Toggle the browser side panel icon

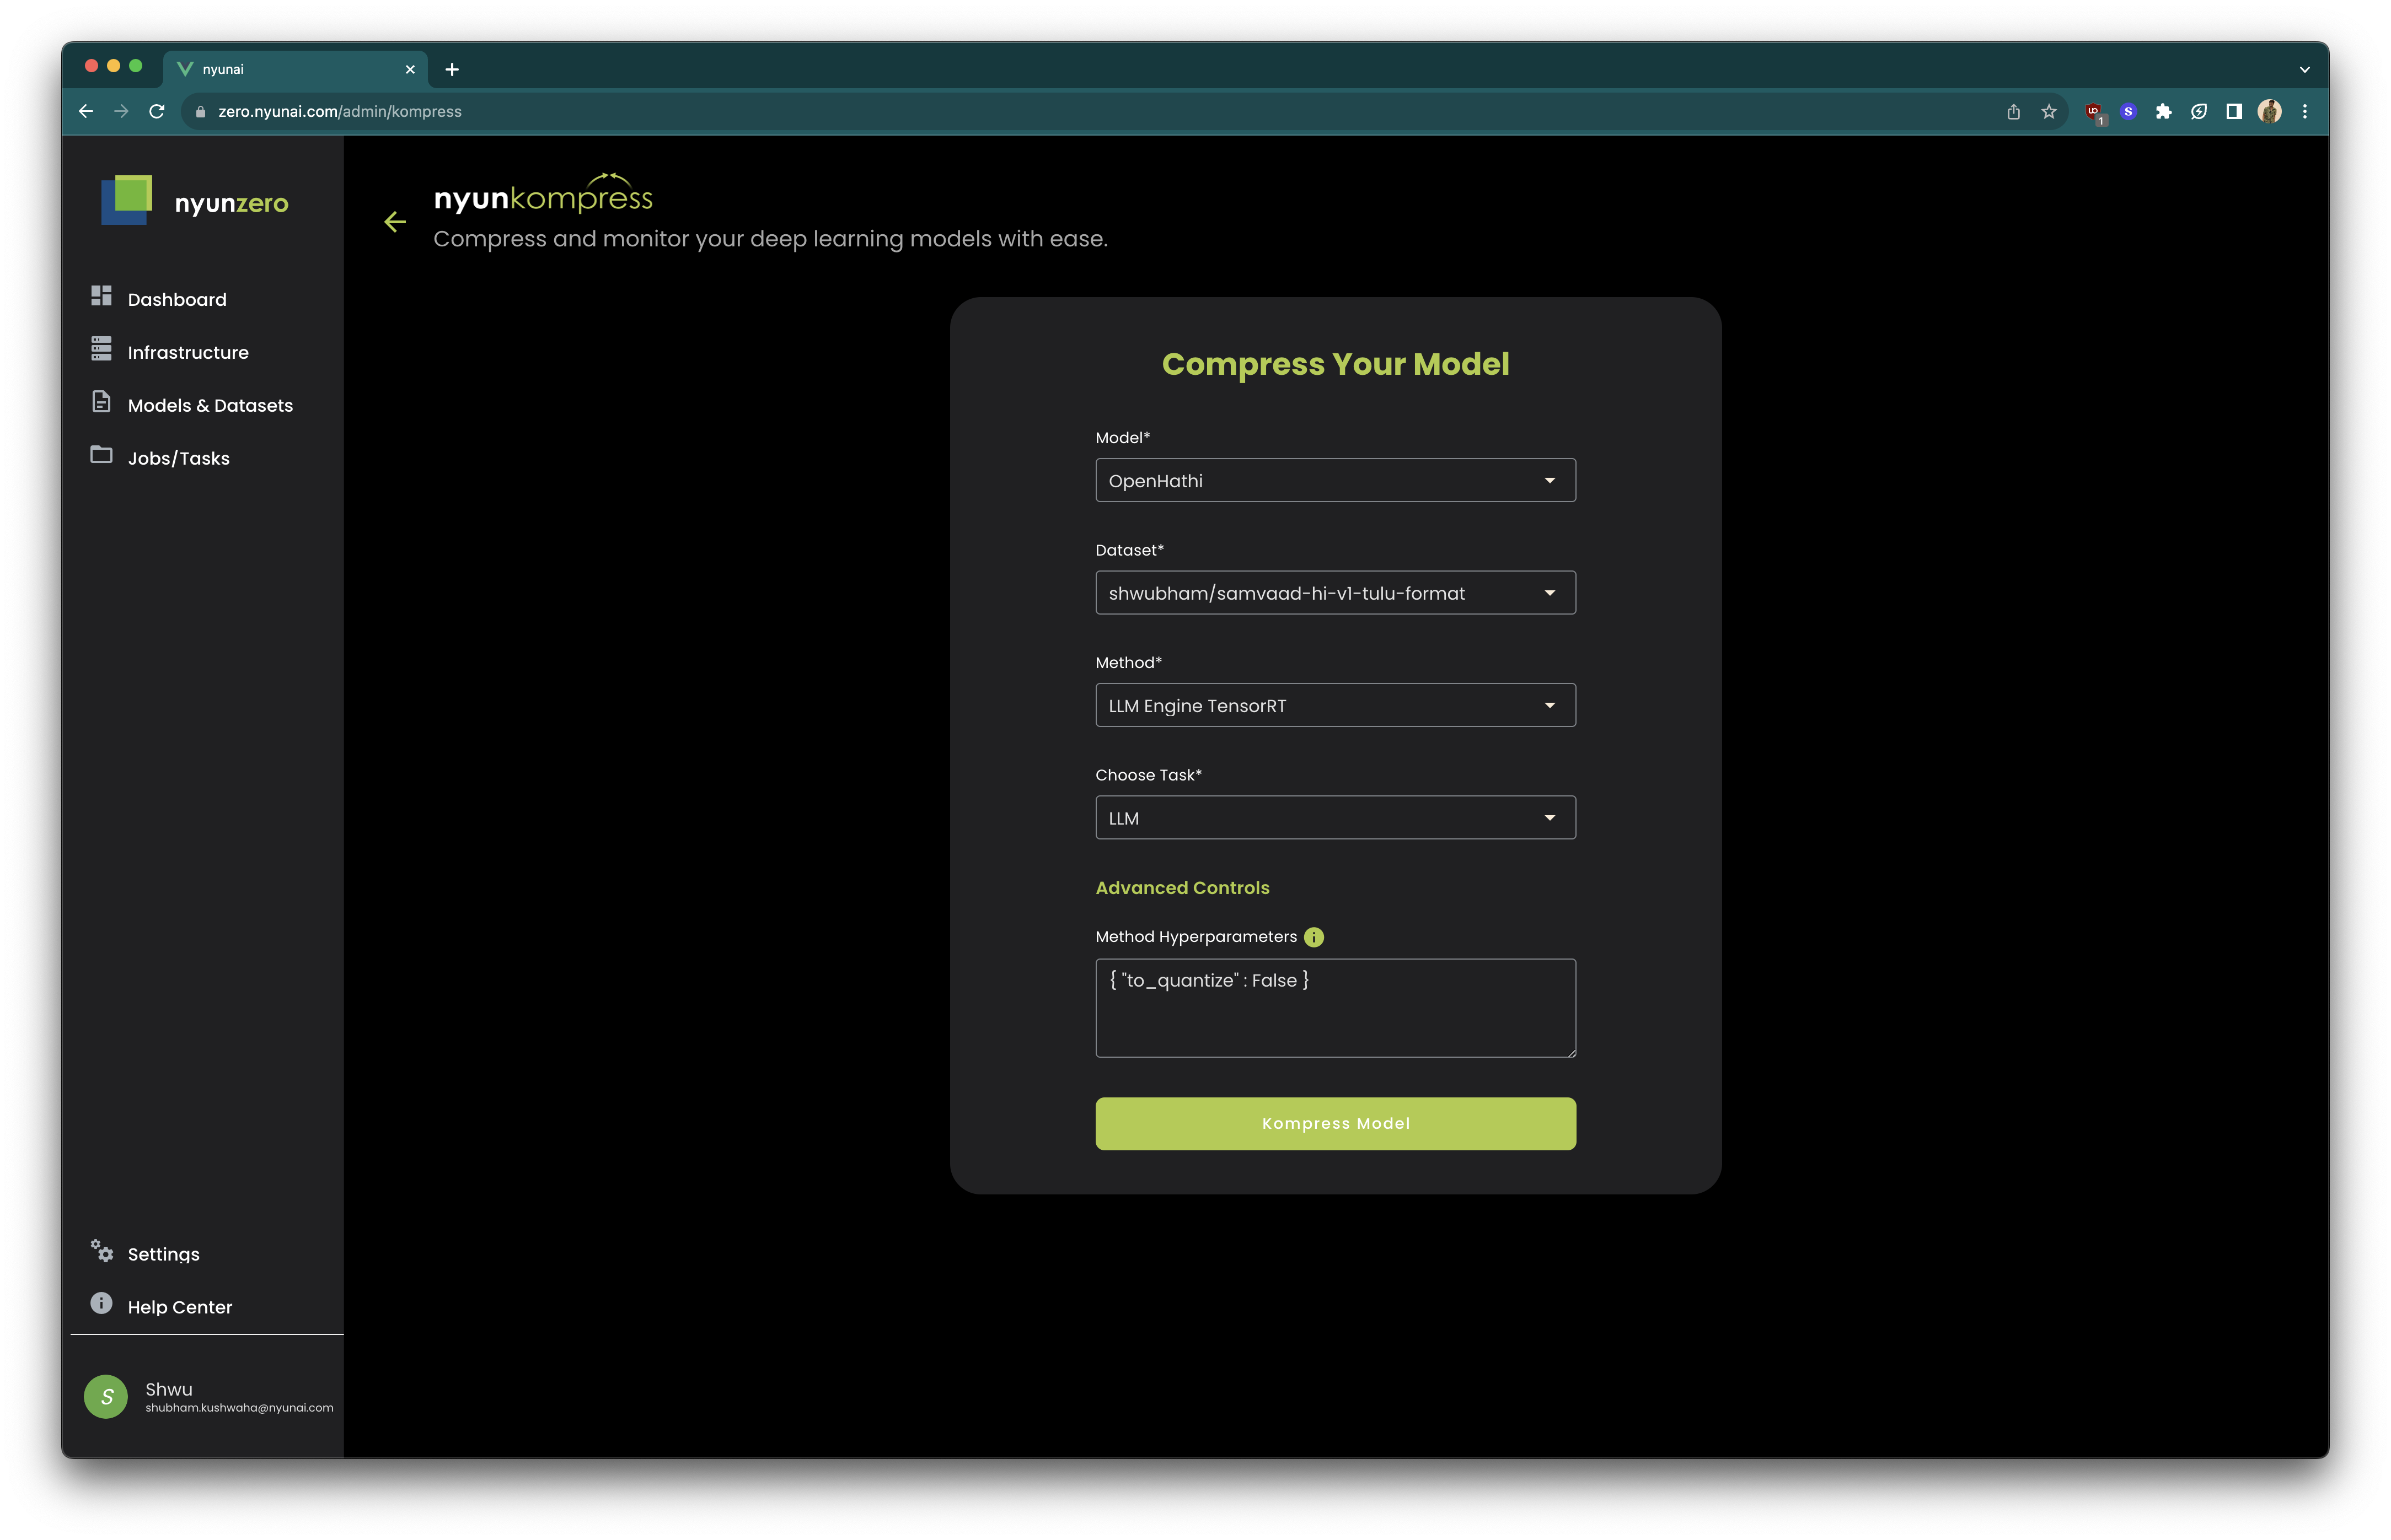point(2234,111)
